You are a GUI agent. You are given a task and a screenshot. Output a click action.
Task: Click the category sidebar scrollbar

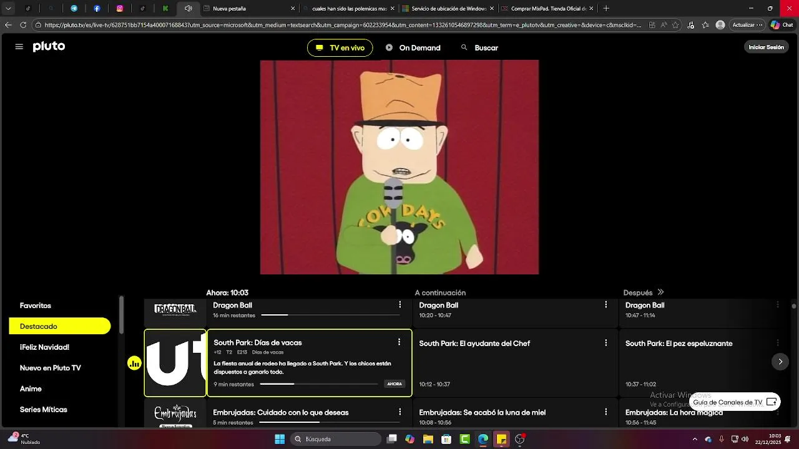tap(121, 315)
